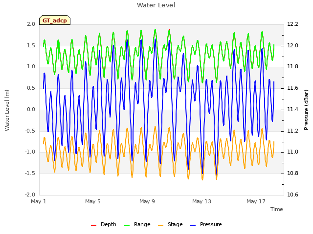This screenshot has height=234, width=313.
Task: Click the Range legend label
Action: pyautogui.click(x=142, y=224)
